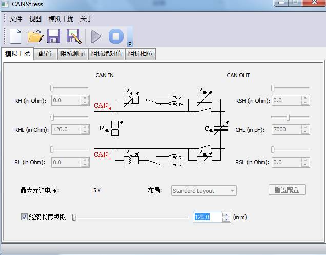Open the 关于 menu
This screenshot has height=255, width=326.
[x=87, y=19]
